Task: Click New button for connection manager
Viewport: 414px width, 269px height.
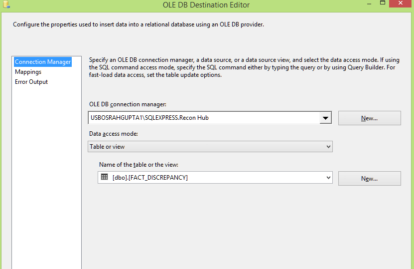Action: coord(369,118)
